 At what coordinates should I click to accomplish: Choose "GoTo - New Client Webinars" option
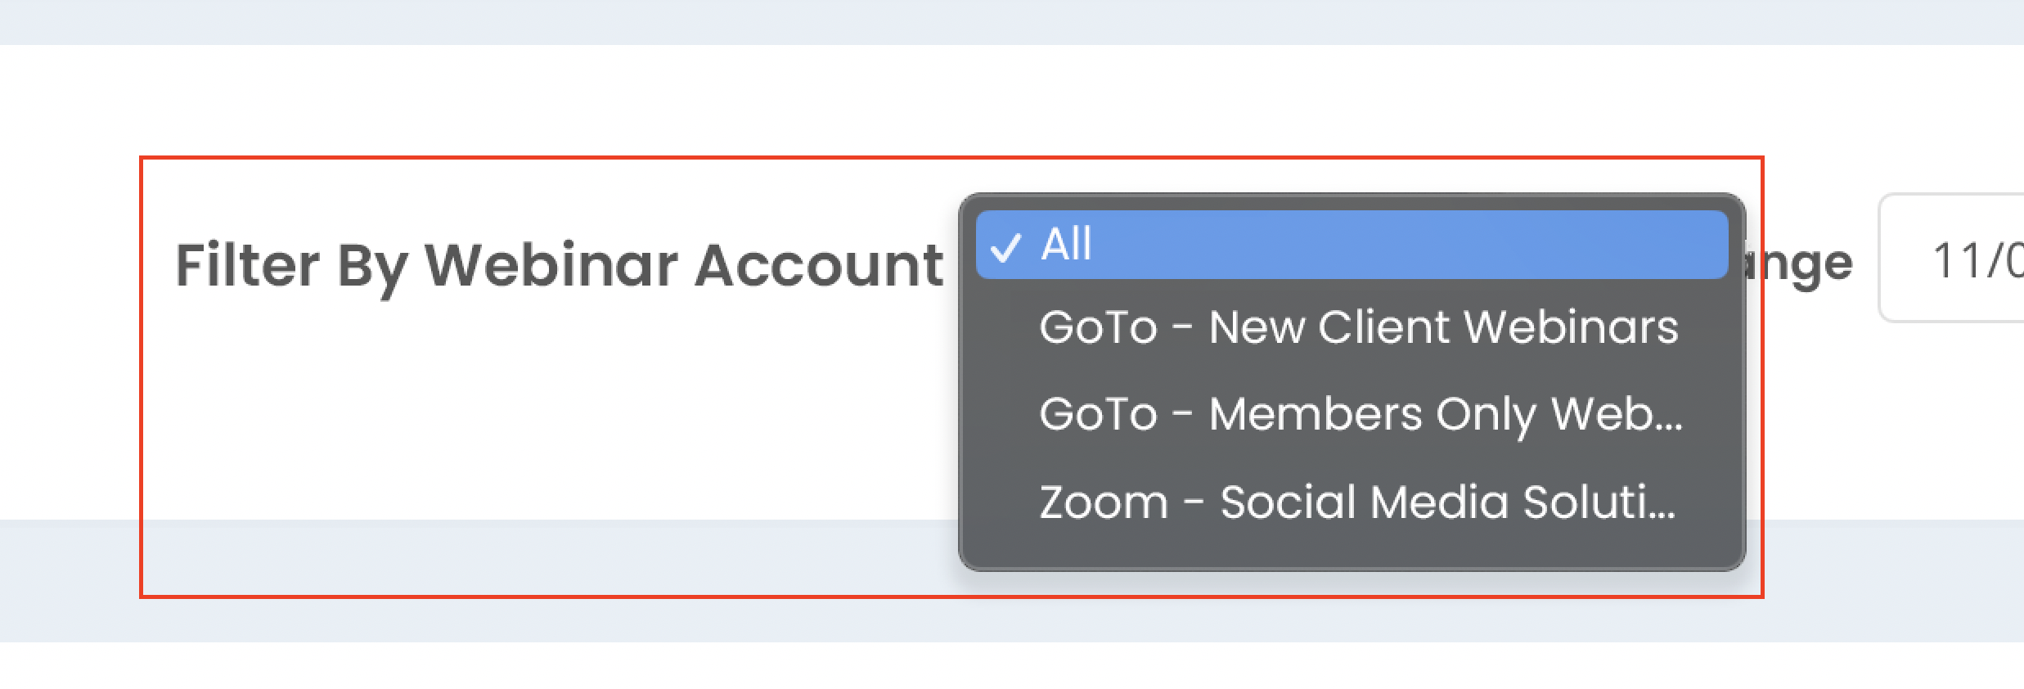pyautogui.click(x=1358, y=328)
